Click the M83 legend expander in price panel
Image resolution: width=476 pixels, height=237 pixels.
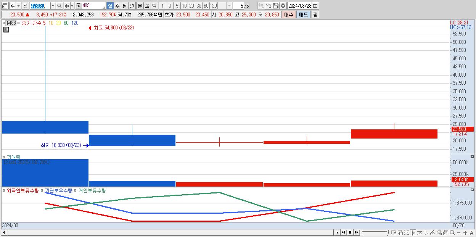(4, 23)
